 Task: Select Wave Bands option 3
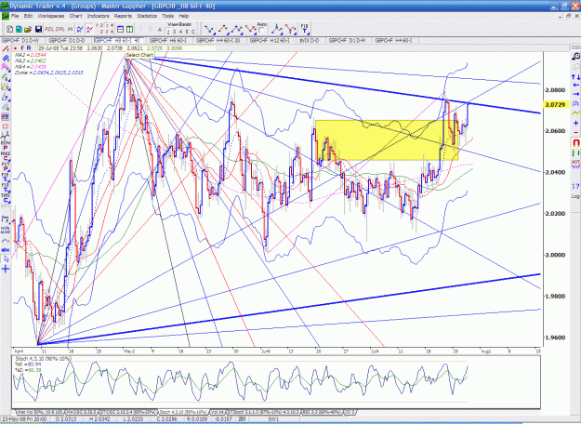(x=175, y=32)
